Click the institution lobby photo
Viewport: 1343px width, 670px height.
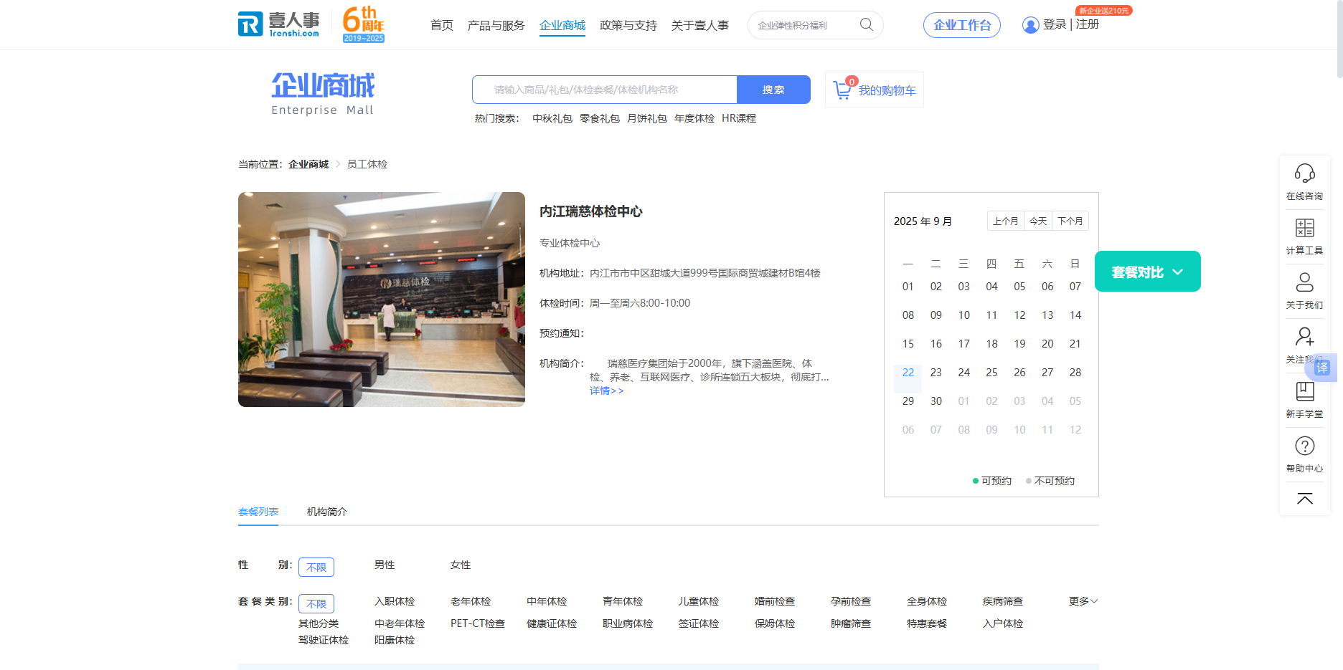click(382, 300)
